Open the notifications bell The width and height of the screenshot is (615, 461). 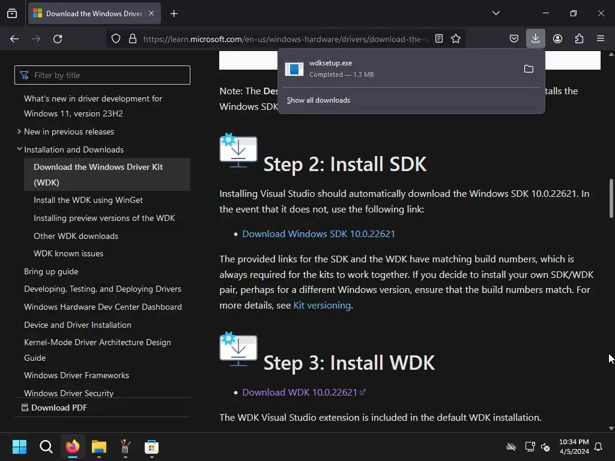point(598,447)
